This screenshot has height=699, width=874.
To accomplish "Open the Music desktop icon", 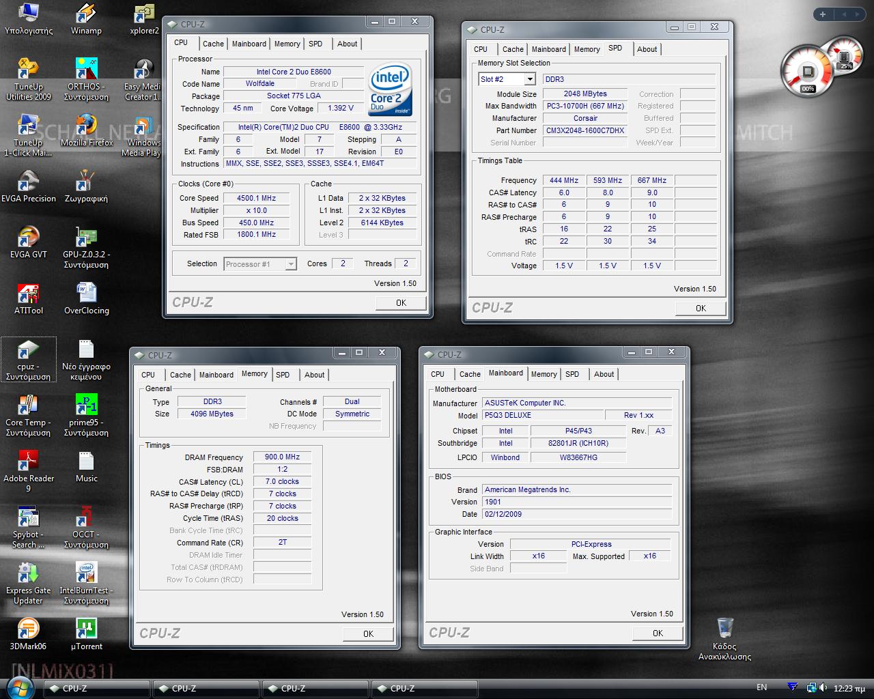I will [86, 466].
